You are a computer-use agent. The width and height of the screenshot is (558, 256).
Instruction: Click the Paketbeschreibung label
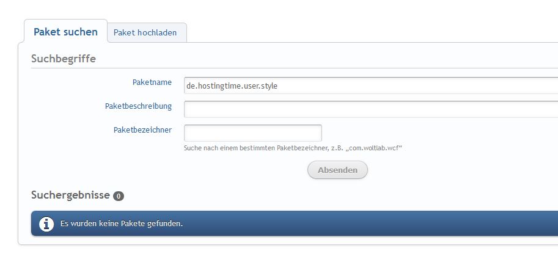click(x=138, y=106)
